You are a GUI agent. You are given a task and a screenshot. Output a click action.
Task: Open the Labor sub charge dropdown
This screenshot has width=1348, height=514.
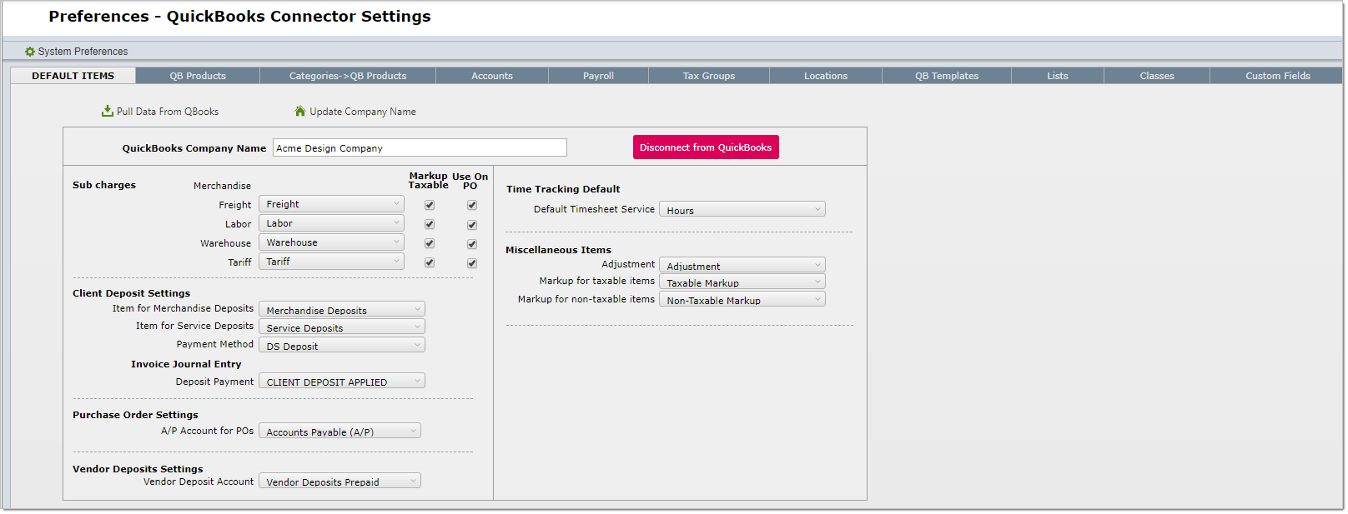point(331,223)
